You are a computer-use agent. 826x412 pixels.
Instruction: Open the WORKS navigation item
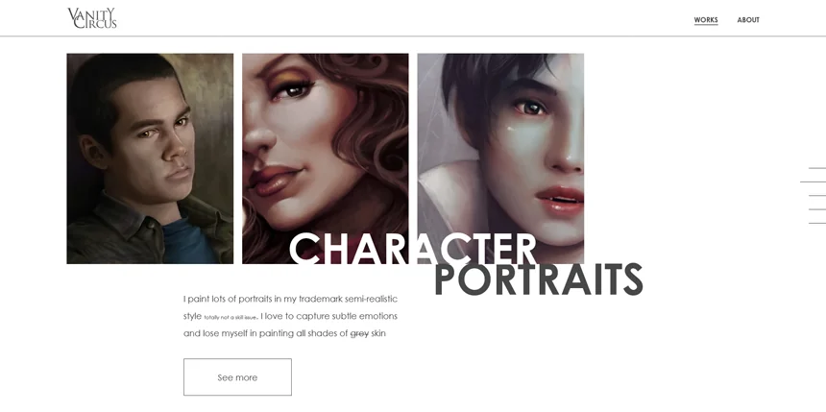(705, 20)
